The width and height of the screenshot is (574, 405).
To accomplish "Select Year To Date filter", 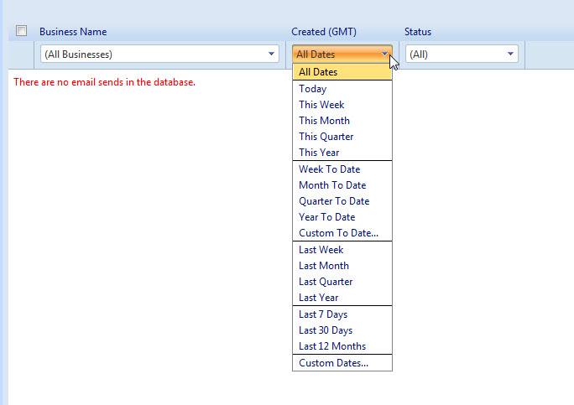I will pyautogui.click(x=327, y=217).
